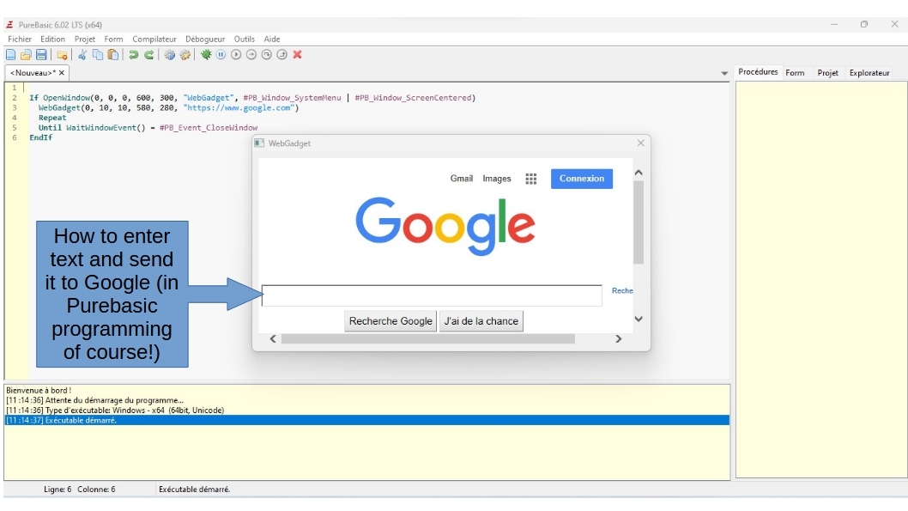
Task: Undo the last edit with green arrow
Action: click(133, 54)
